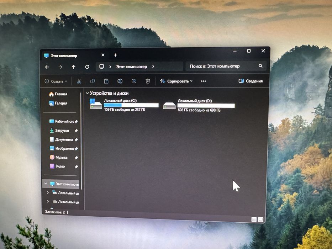Click the Элементов: 2 status text
This screenshot has height=249, width=332.
coord(55,212)
